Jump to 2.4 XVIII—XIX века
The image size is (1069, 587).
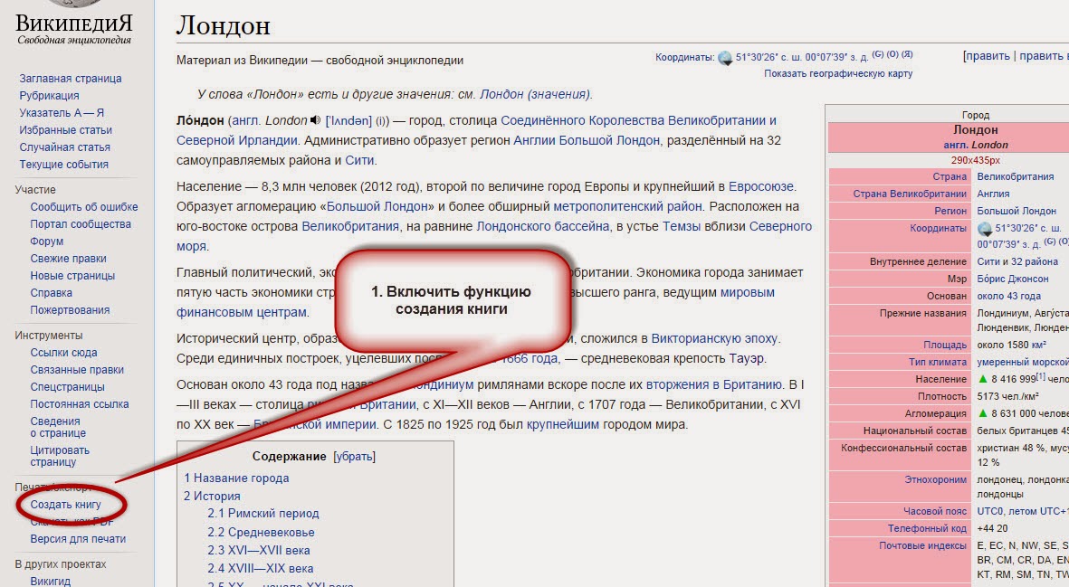tap(261, 569)
